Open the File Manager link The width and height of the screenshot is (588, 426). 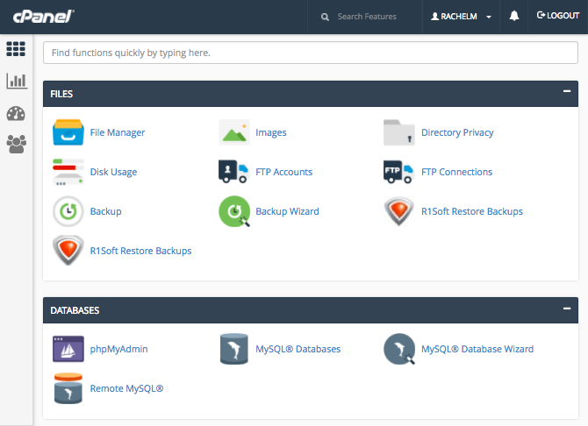(118, 132)
